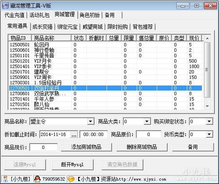Click the 添加商城物品 button
Screen dimensions: 219x184
point(87,147)
